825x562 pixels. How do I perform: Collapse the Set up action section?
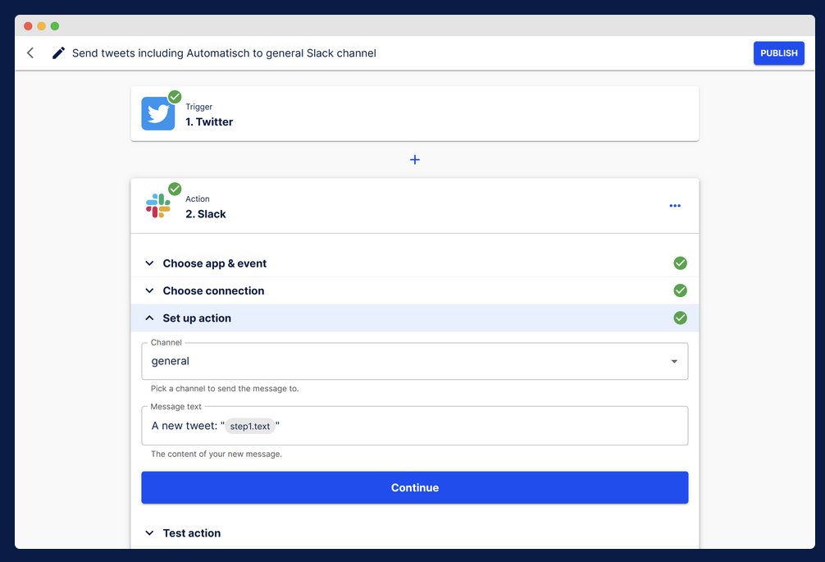(415, 318)
